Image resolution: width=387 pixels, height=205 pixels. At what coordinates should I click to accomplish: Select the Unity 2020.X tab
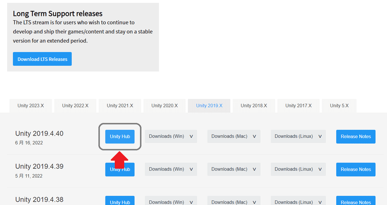(164, 106)
